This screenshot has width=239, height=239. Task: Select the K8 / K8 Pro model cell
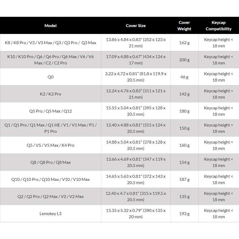pyautogui.click(x=50, y=43)
